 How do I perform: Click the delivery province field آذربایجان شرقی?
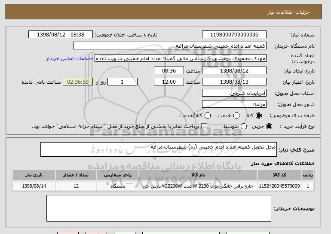tap(233, 93)
